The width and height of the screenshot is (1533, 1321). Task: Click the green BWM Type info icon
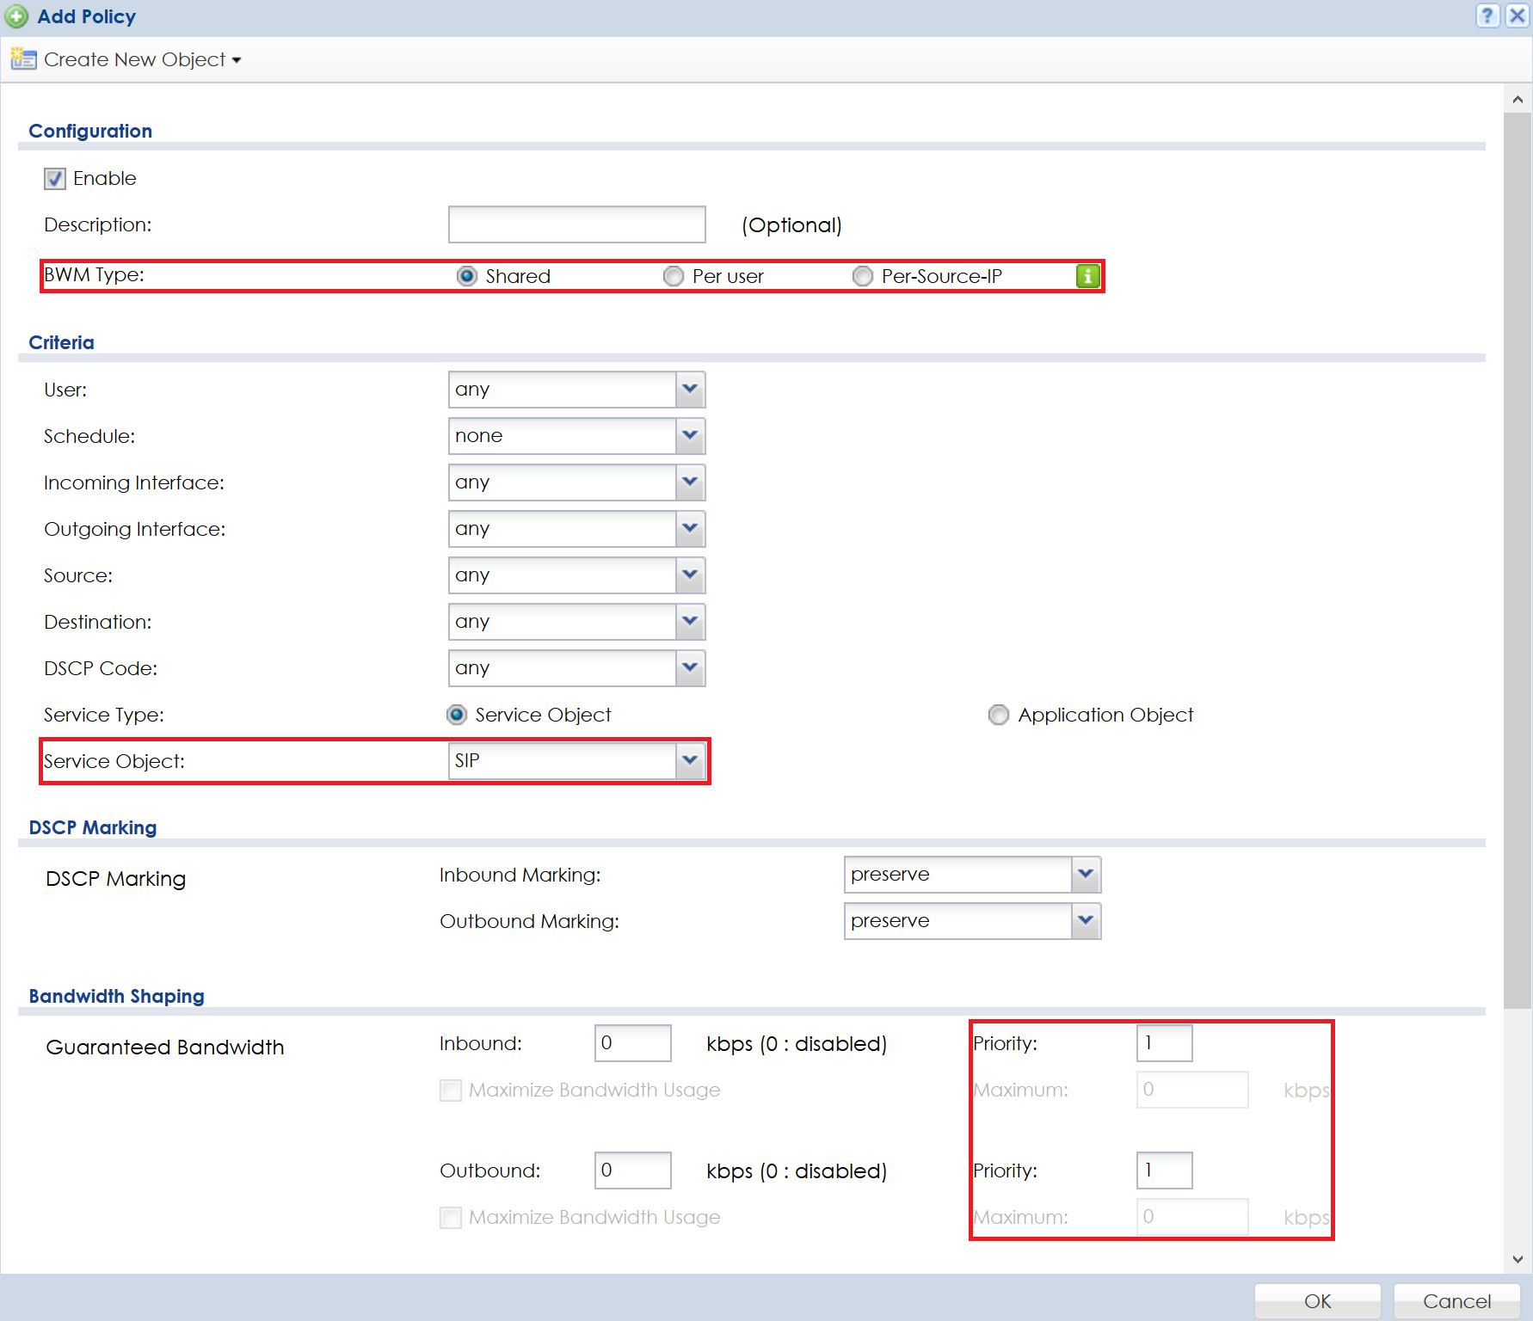1087,276
